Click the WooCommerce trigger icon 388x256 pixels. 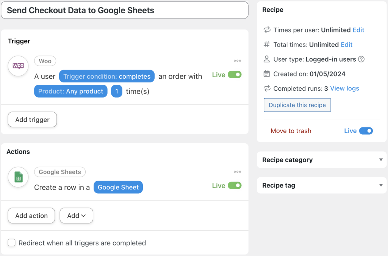pyautogui.click(x=18, y=66)
